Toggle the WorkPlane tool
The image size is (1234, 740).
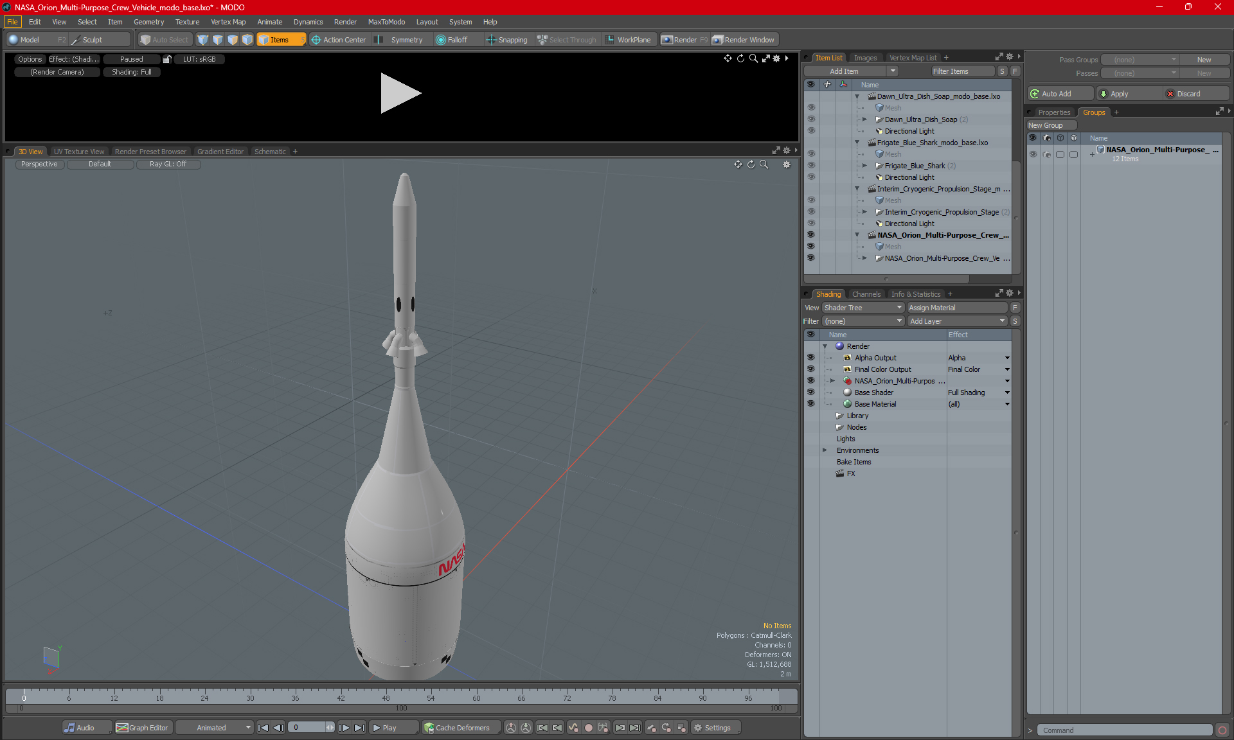coord(628,40)
